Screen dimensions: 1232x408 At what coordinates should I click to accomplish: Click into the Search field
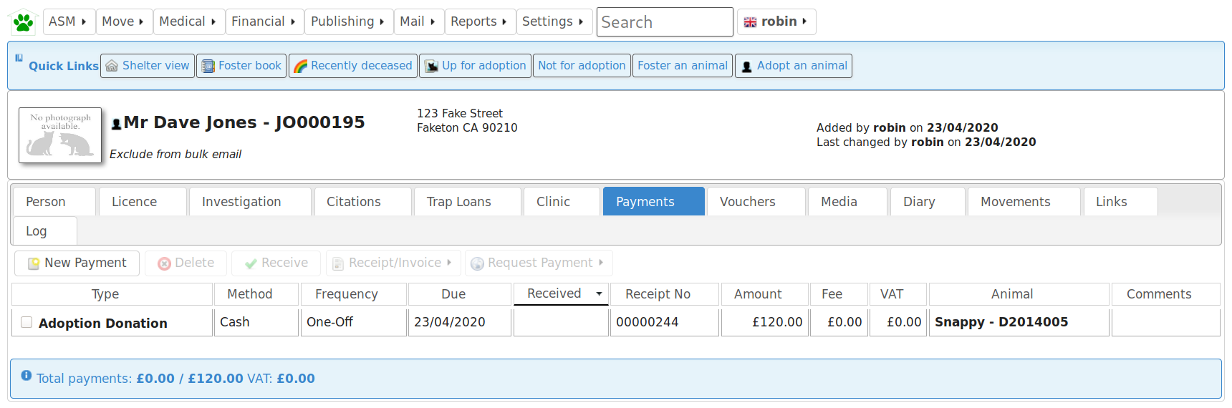664,22
